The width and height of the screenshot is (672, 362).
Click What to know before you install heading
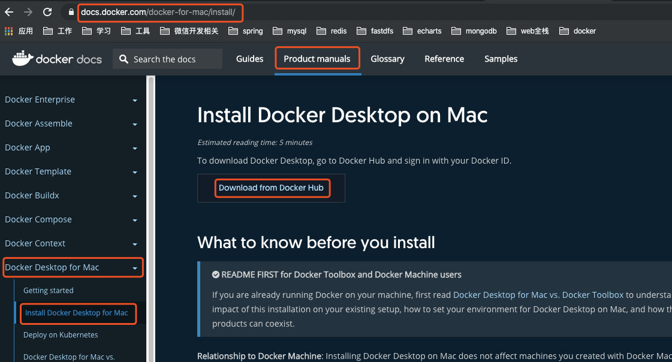[316, 243]
